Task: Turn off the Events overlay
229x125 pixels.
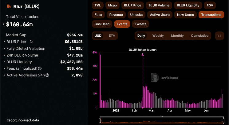Action: (122, 24)
